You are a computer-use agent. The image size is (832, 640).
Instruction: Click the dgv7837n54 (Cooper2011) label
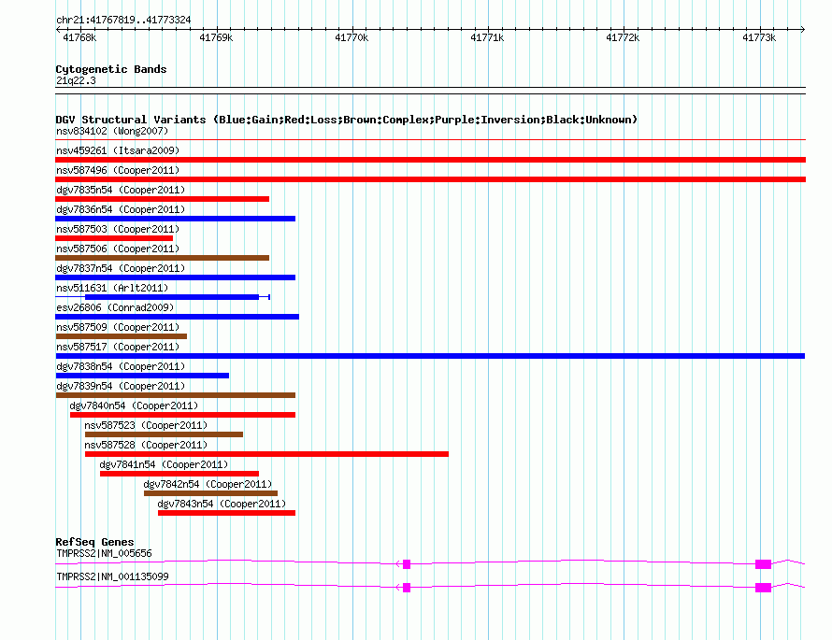click(x=121, y=268)
